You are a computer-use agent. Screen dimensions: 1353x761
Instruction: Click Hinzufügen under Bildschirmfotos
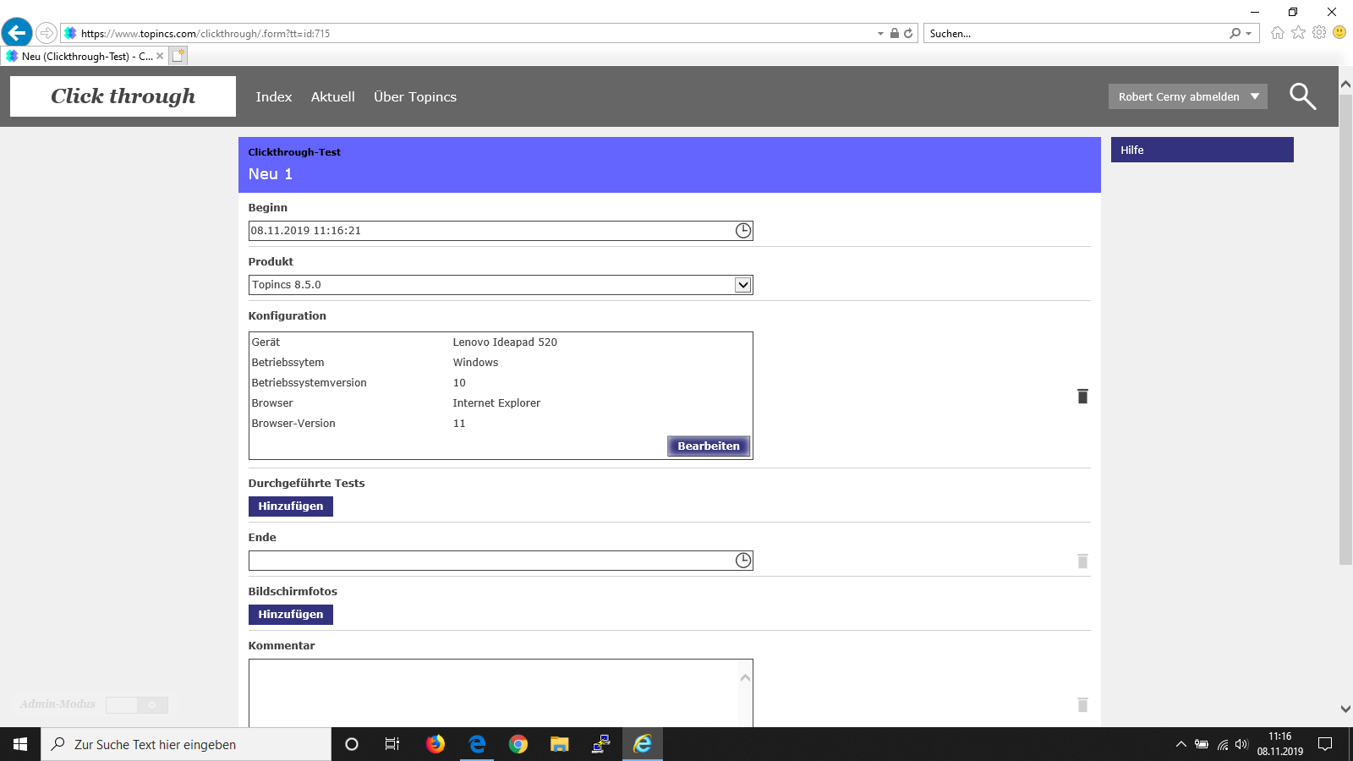click(290, 615)
